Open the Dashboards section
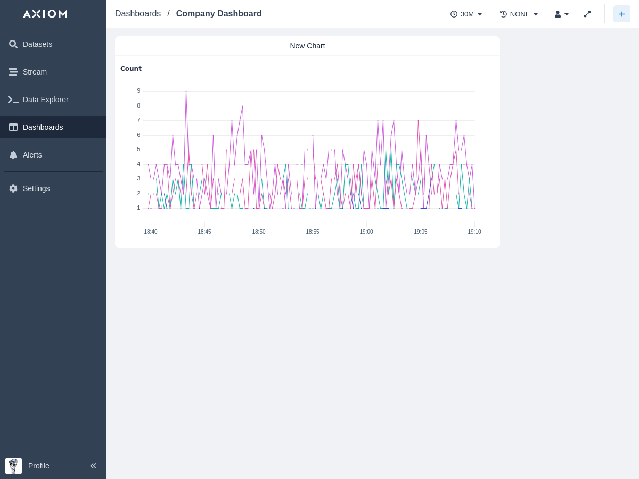 coord(43,127)
